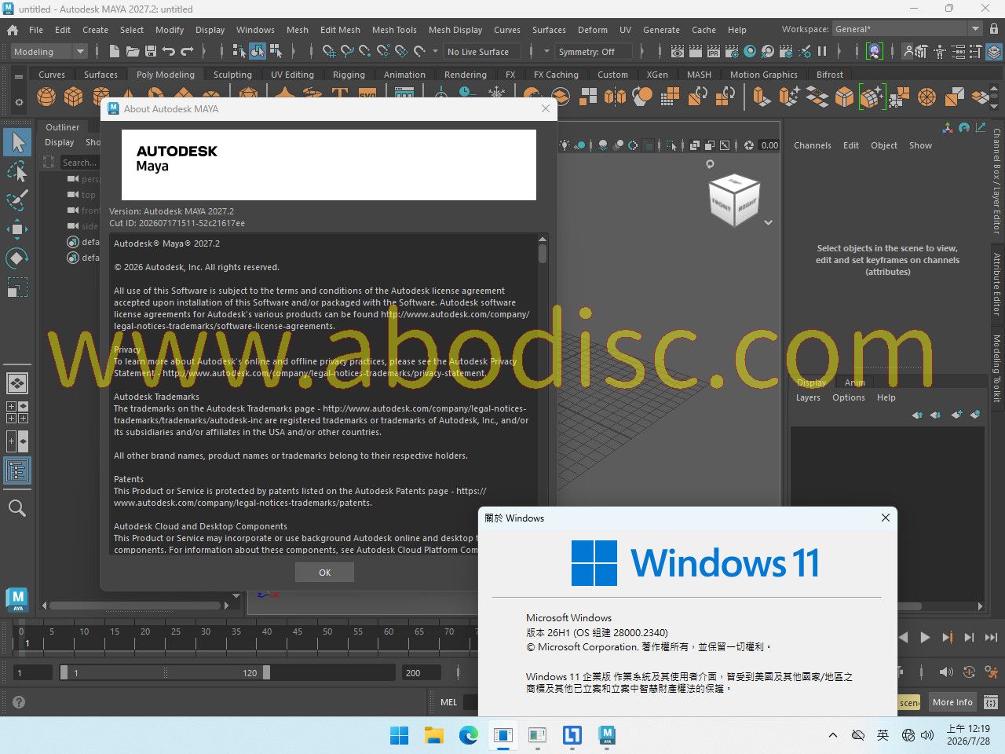Screen dimensions: 1005x754
Task: Click the MEL command language label
Action: [x=449, y=702]
